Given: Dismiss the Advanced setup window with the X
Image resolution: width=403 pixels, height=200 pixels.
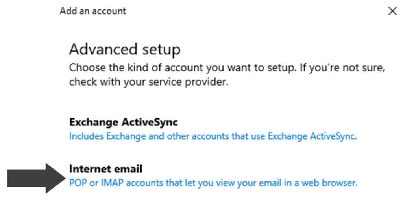Looking at the screenshot, I should (392, 11).
